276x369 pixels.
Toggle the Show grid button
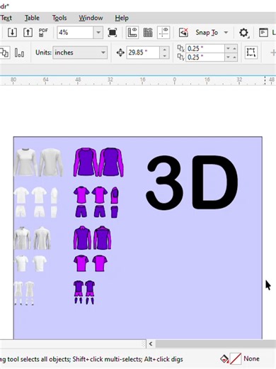tap(148, 33)
